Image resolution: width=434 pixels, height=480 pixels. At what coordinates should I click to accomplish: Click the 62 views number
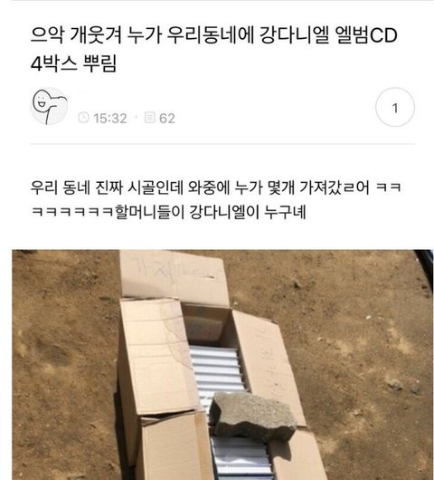click(167, 118)
